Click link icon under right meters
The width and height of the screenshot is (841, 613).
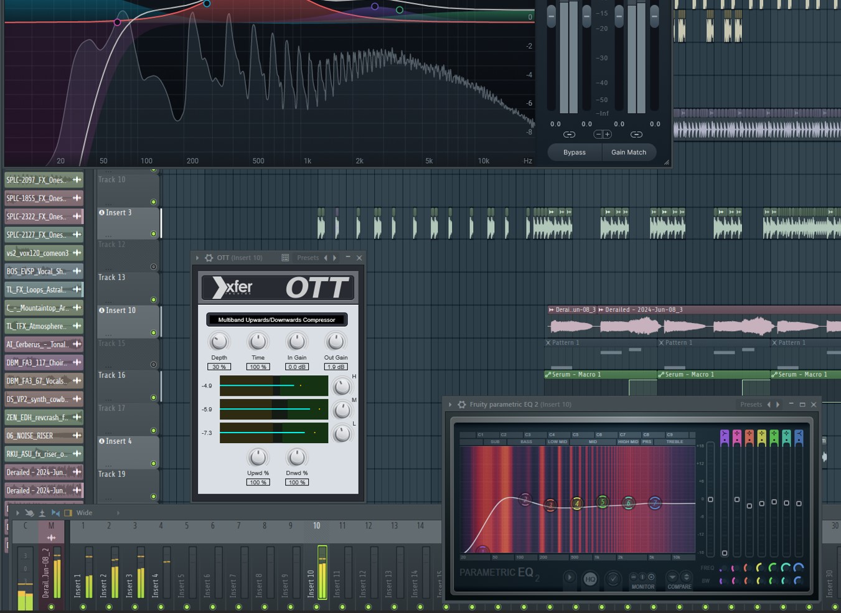(636, 134)
